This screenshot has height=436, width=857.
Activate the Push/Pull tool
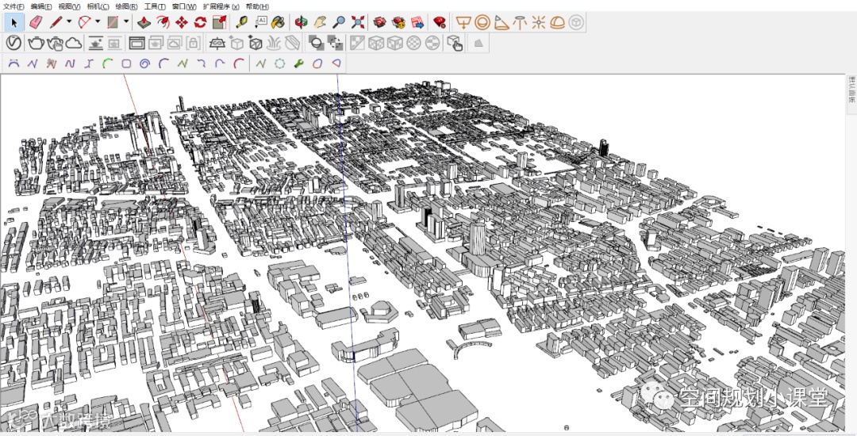click(x=144, y=22)
